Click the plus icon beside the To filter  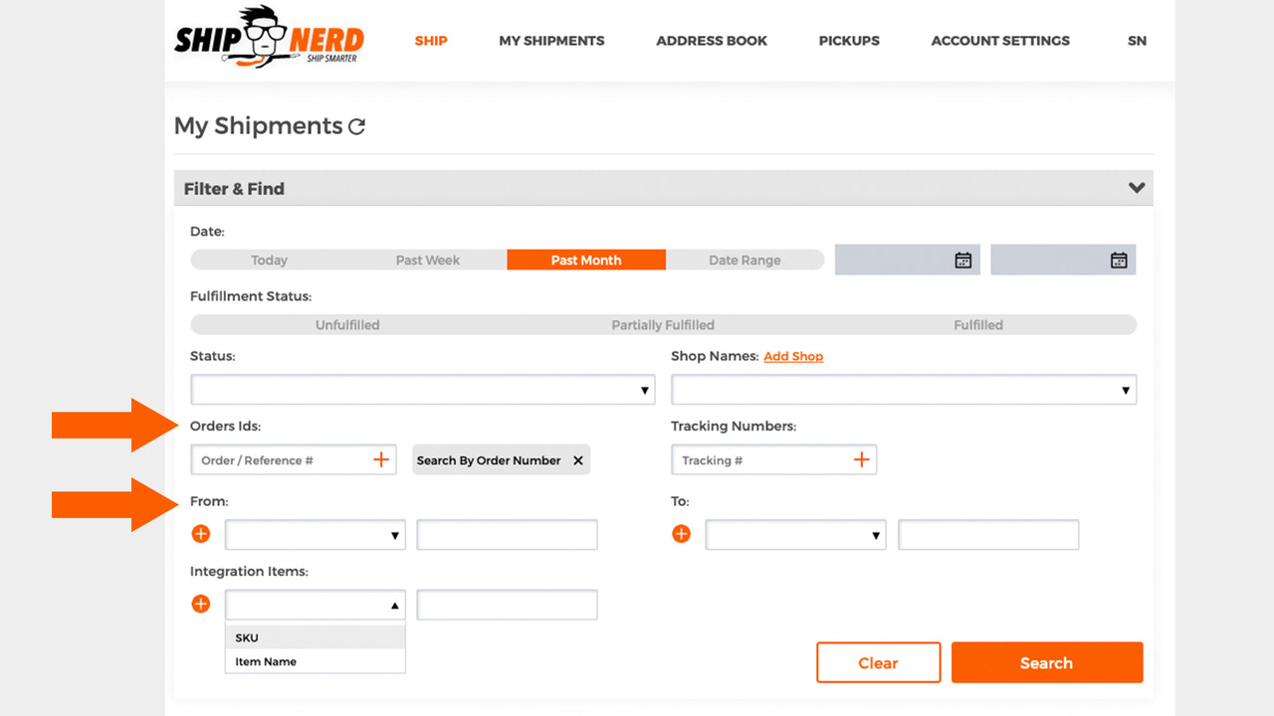(x=681, y=534)
